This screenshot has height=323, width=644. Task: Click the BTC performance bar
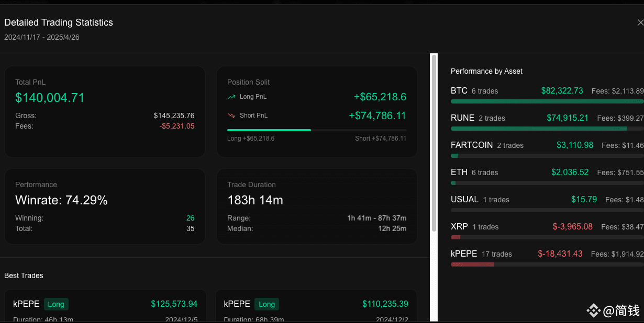[x=547, y=101]
